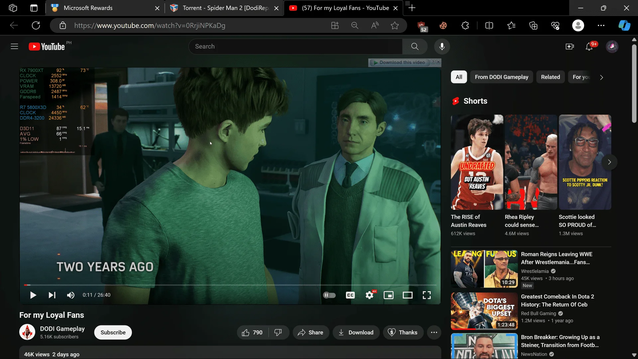Image resolution: width=638 pixels, height=359 pixels.
Task: Go to YouTube home via logo
Action: pyautogui.click(x=47, y=47)
